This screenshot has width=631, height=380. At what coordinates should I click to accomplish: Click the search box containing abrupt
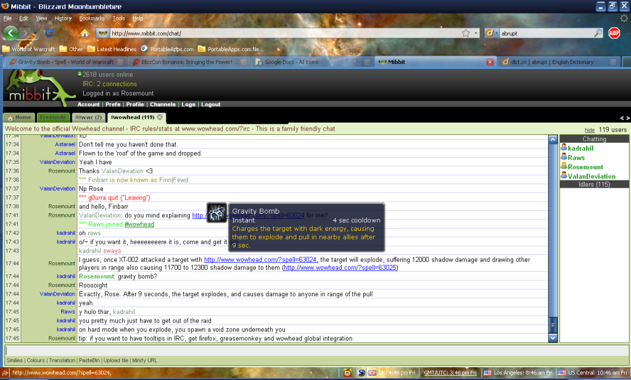(546, 33)
